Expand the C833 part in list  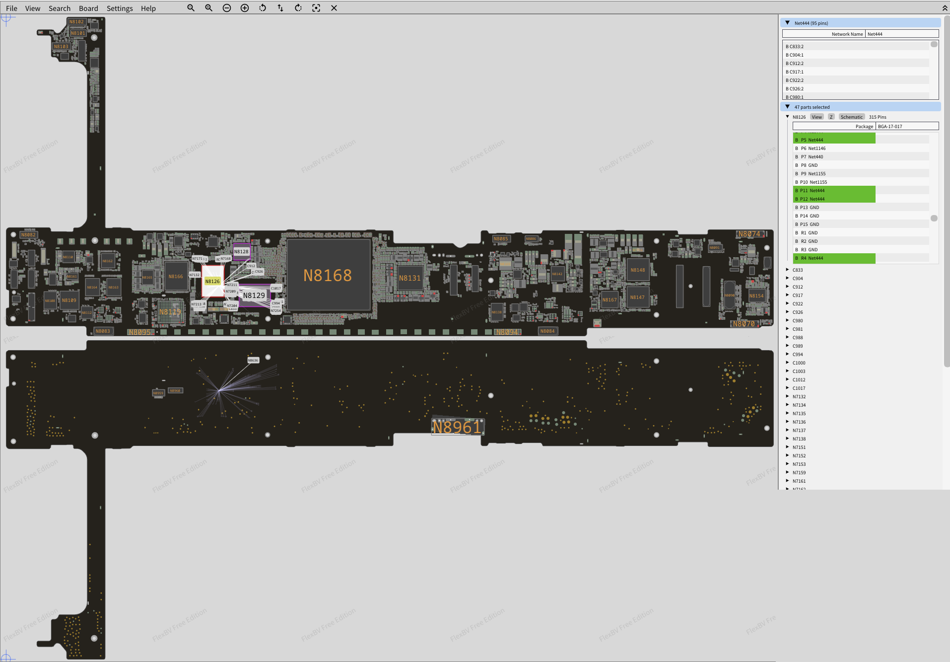coord(788,270)
